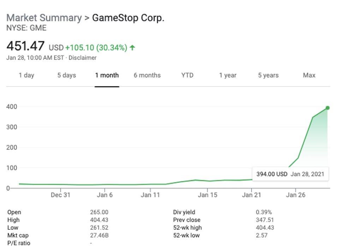The width and height of the screenshot is (346, 246).
Task: Select the 1 month tab
Action: [x=107, y=75]
